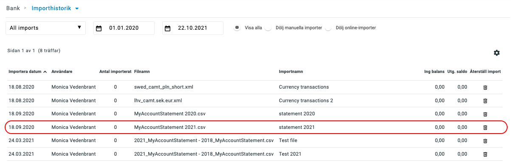
Task: Click into the 22.10.2021 end date field
Action: pos(193,28)
